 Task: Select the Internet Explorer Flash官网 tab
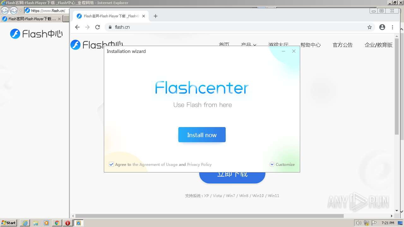pyautogui.click(x=31, y=19)
